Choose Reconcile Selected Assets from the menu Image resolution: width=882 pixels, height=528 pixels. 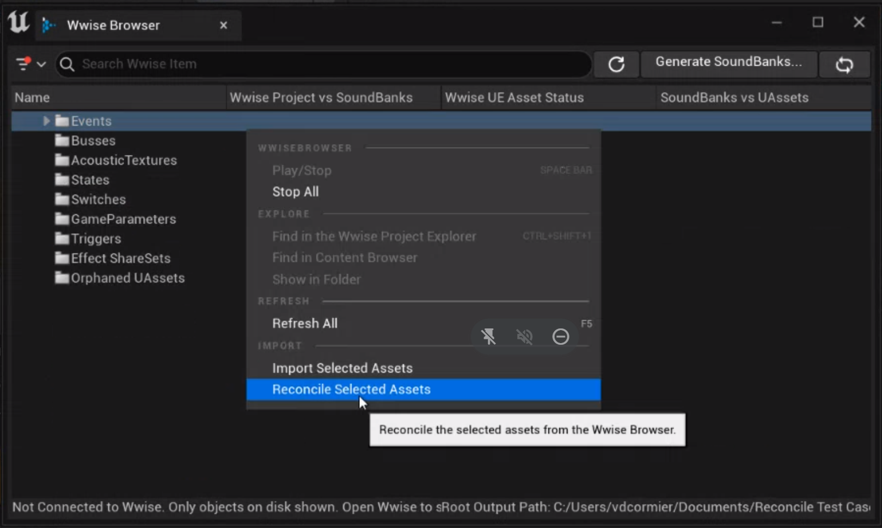351,389
